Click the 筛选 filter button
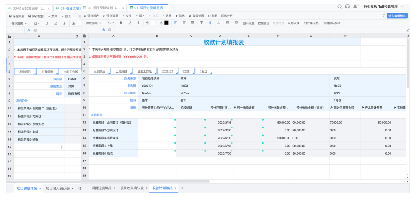415x197 pixels. tap(180, 16)
